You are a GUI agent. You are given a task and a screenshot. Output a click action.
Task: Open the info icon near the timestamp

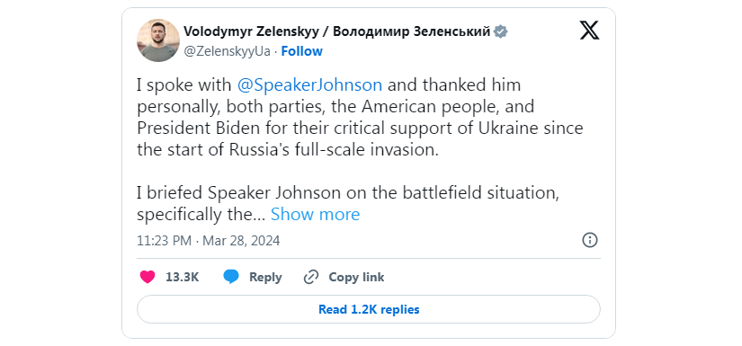(590, 240)
